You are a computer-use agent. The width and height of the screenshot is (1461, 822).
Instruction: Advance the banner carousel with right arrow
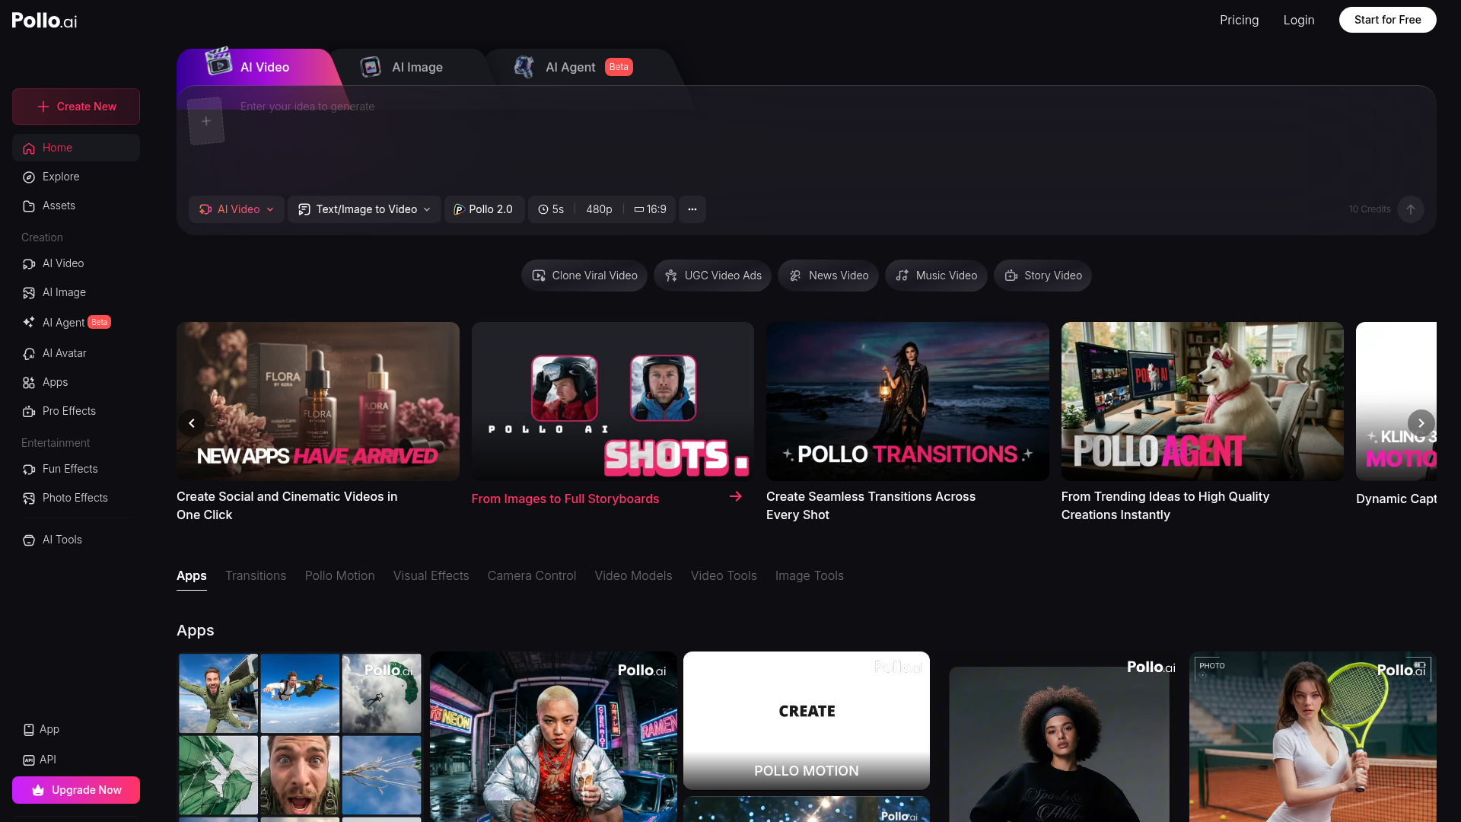pyautogui.click(x=1421, y=423)
